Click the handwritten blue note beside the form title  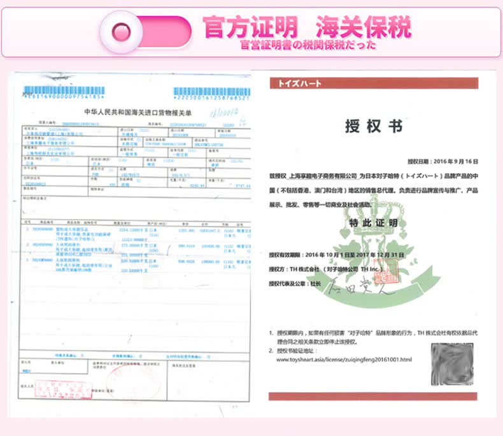click(x=225, y=113)
